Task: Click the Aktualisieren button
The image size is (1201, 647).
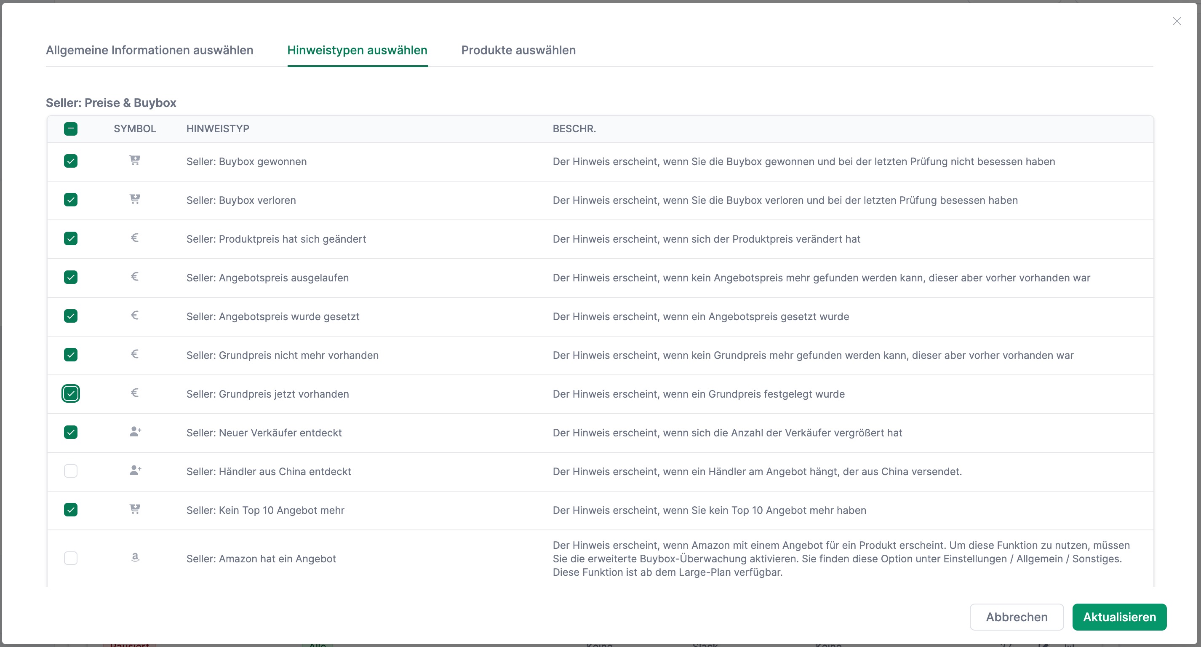Action: coord(1119,617)
